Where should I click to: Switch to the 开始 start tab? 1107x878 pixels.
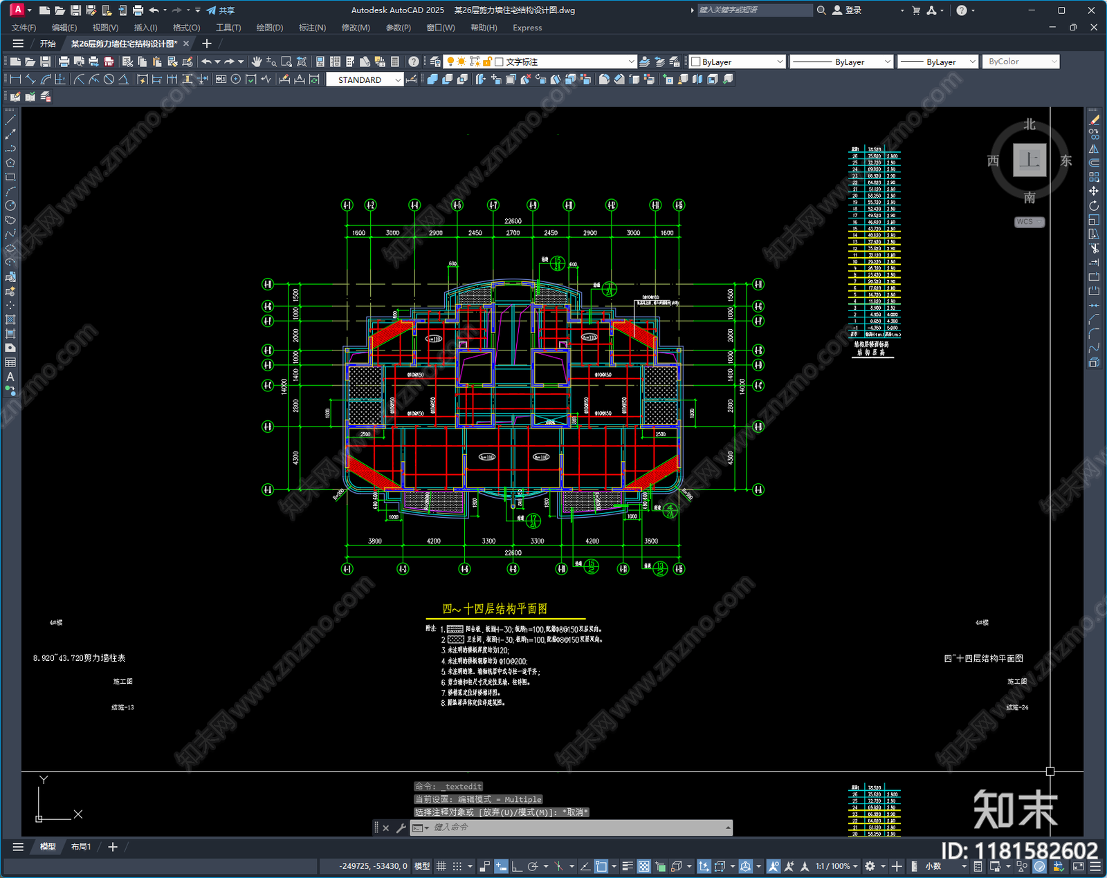(48, 44)
